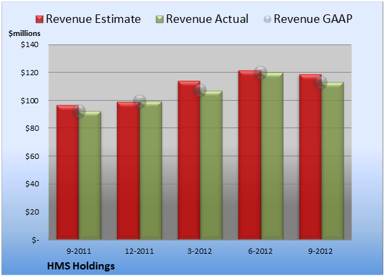Click the GAAP sphere marker for 9-2012

tap(321, 82)
